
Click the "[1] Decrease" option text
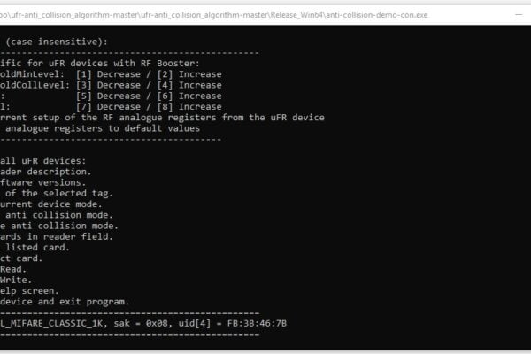pos(108,74)
